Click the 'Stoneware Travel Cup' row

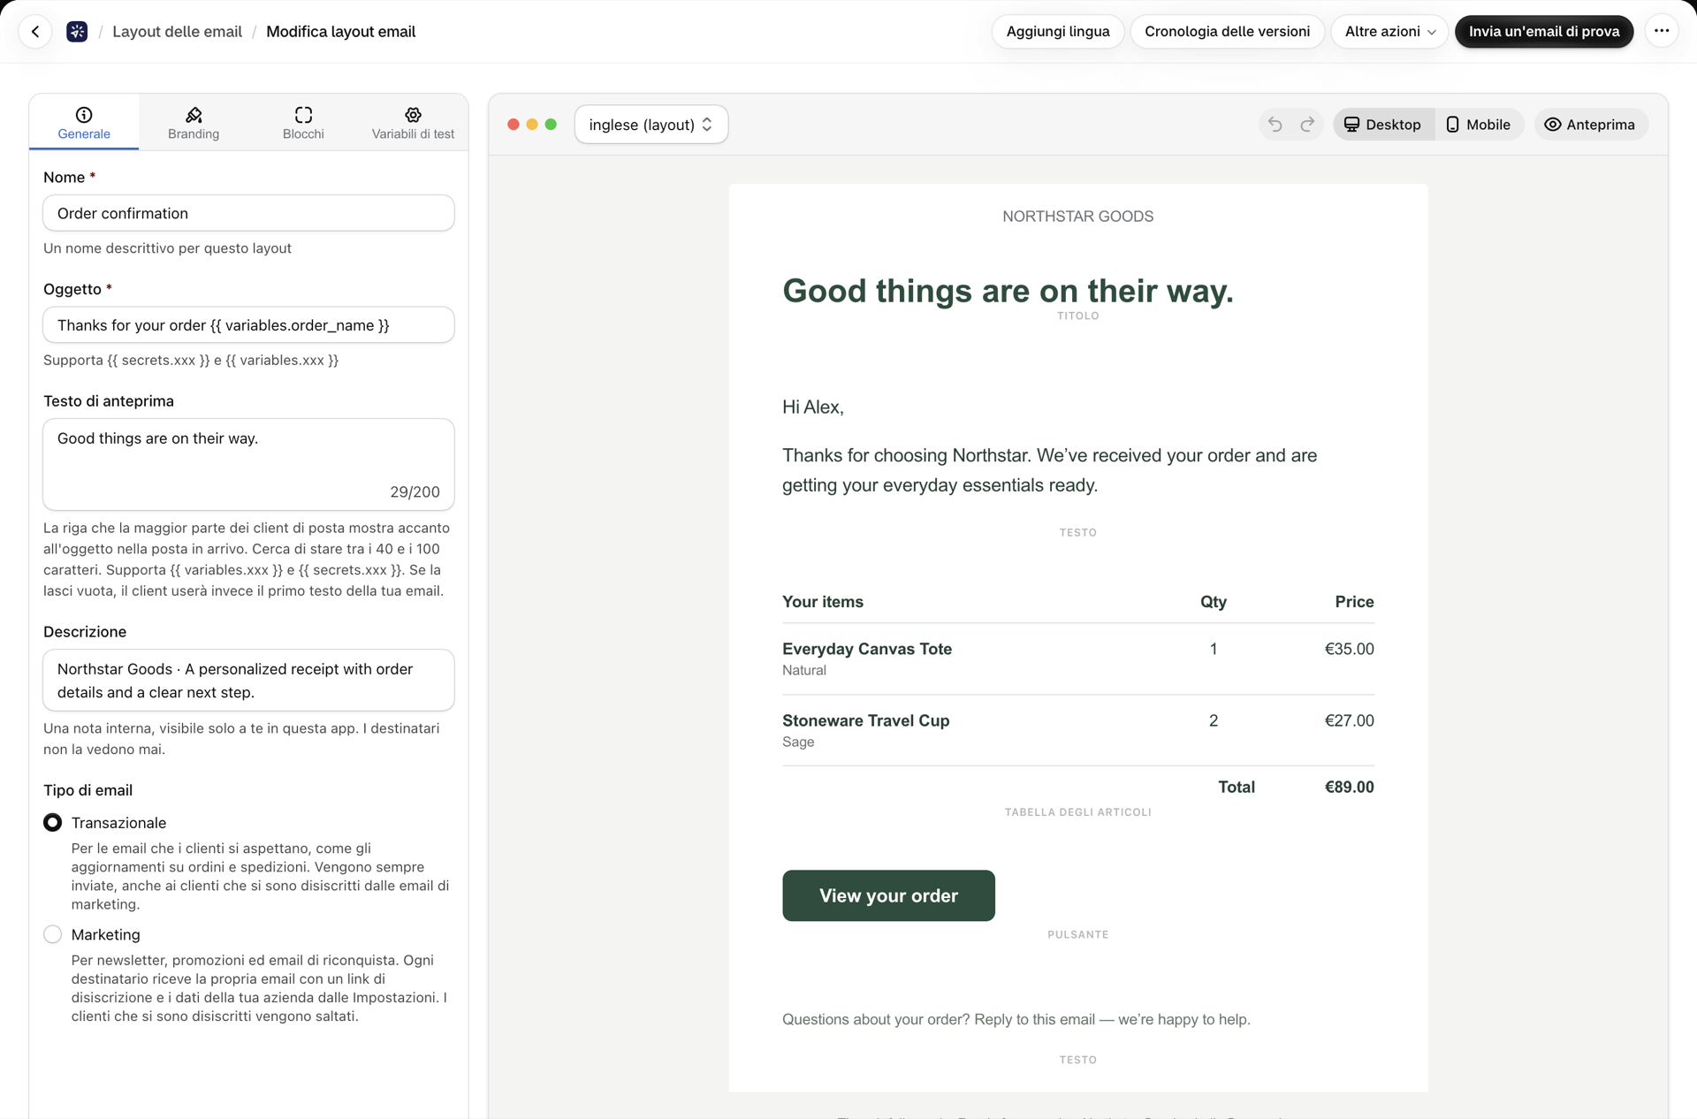point(1077,731)
